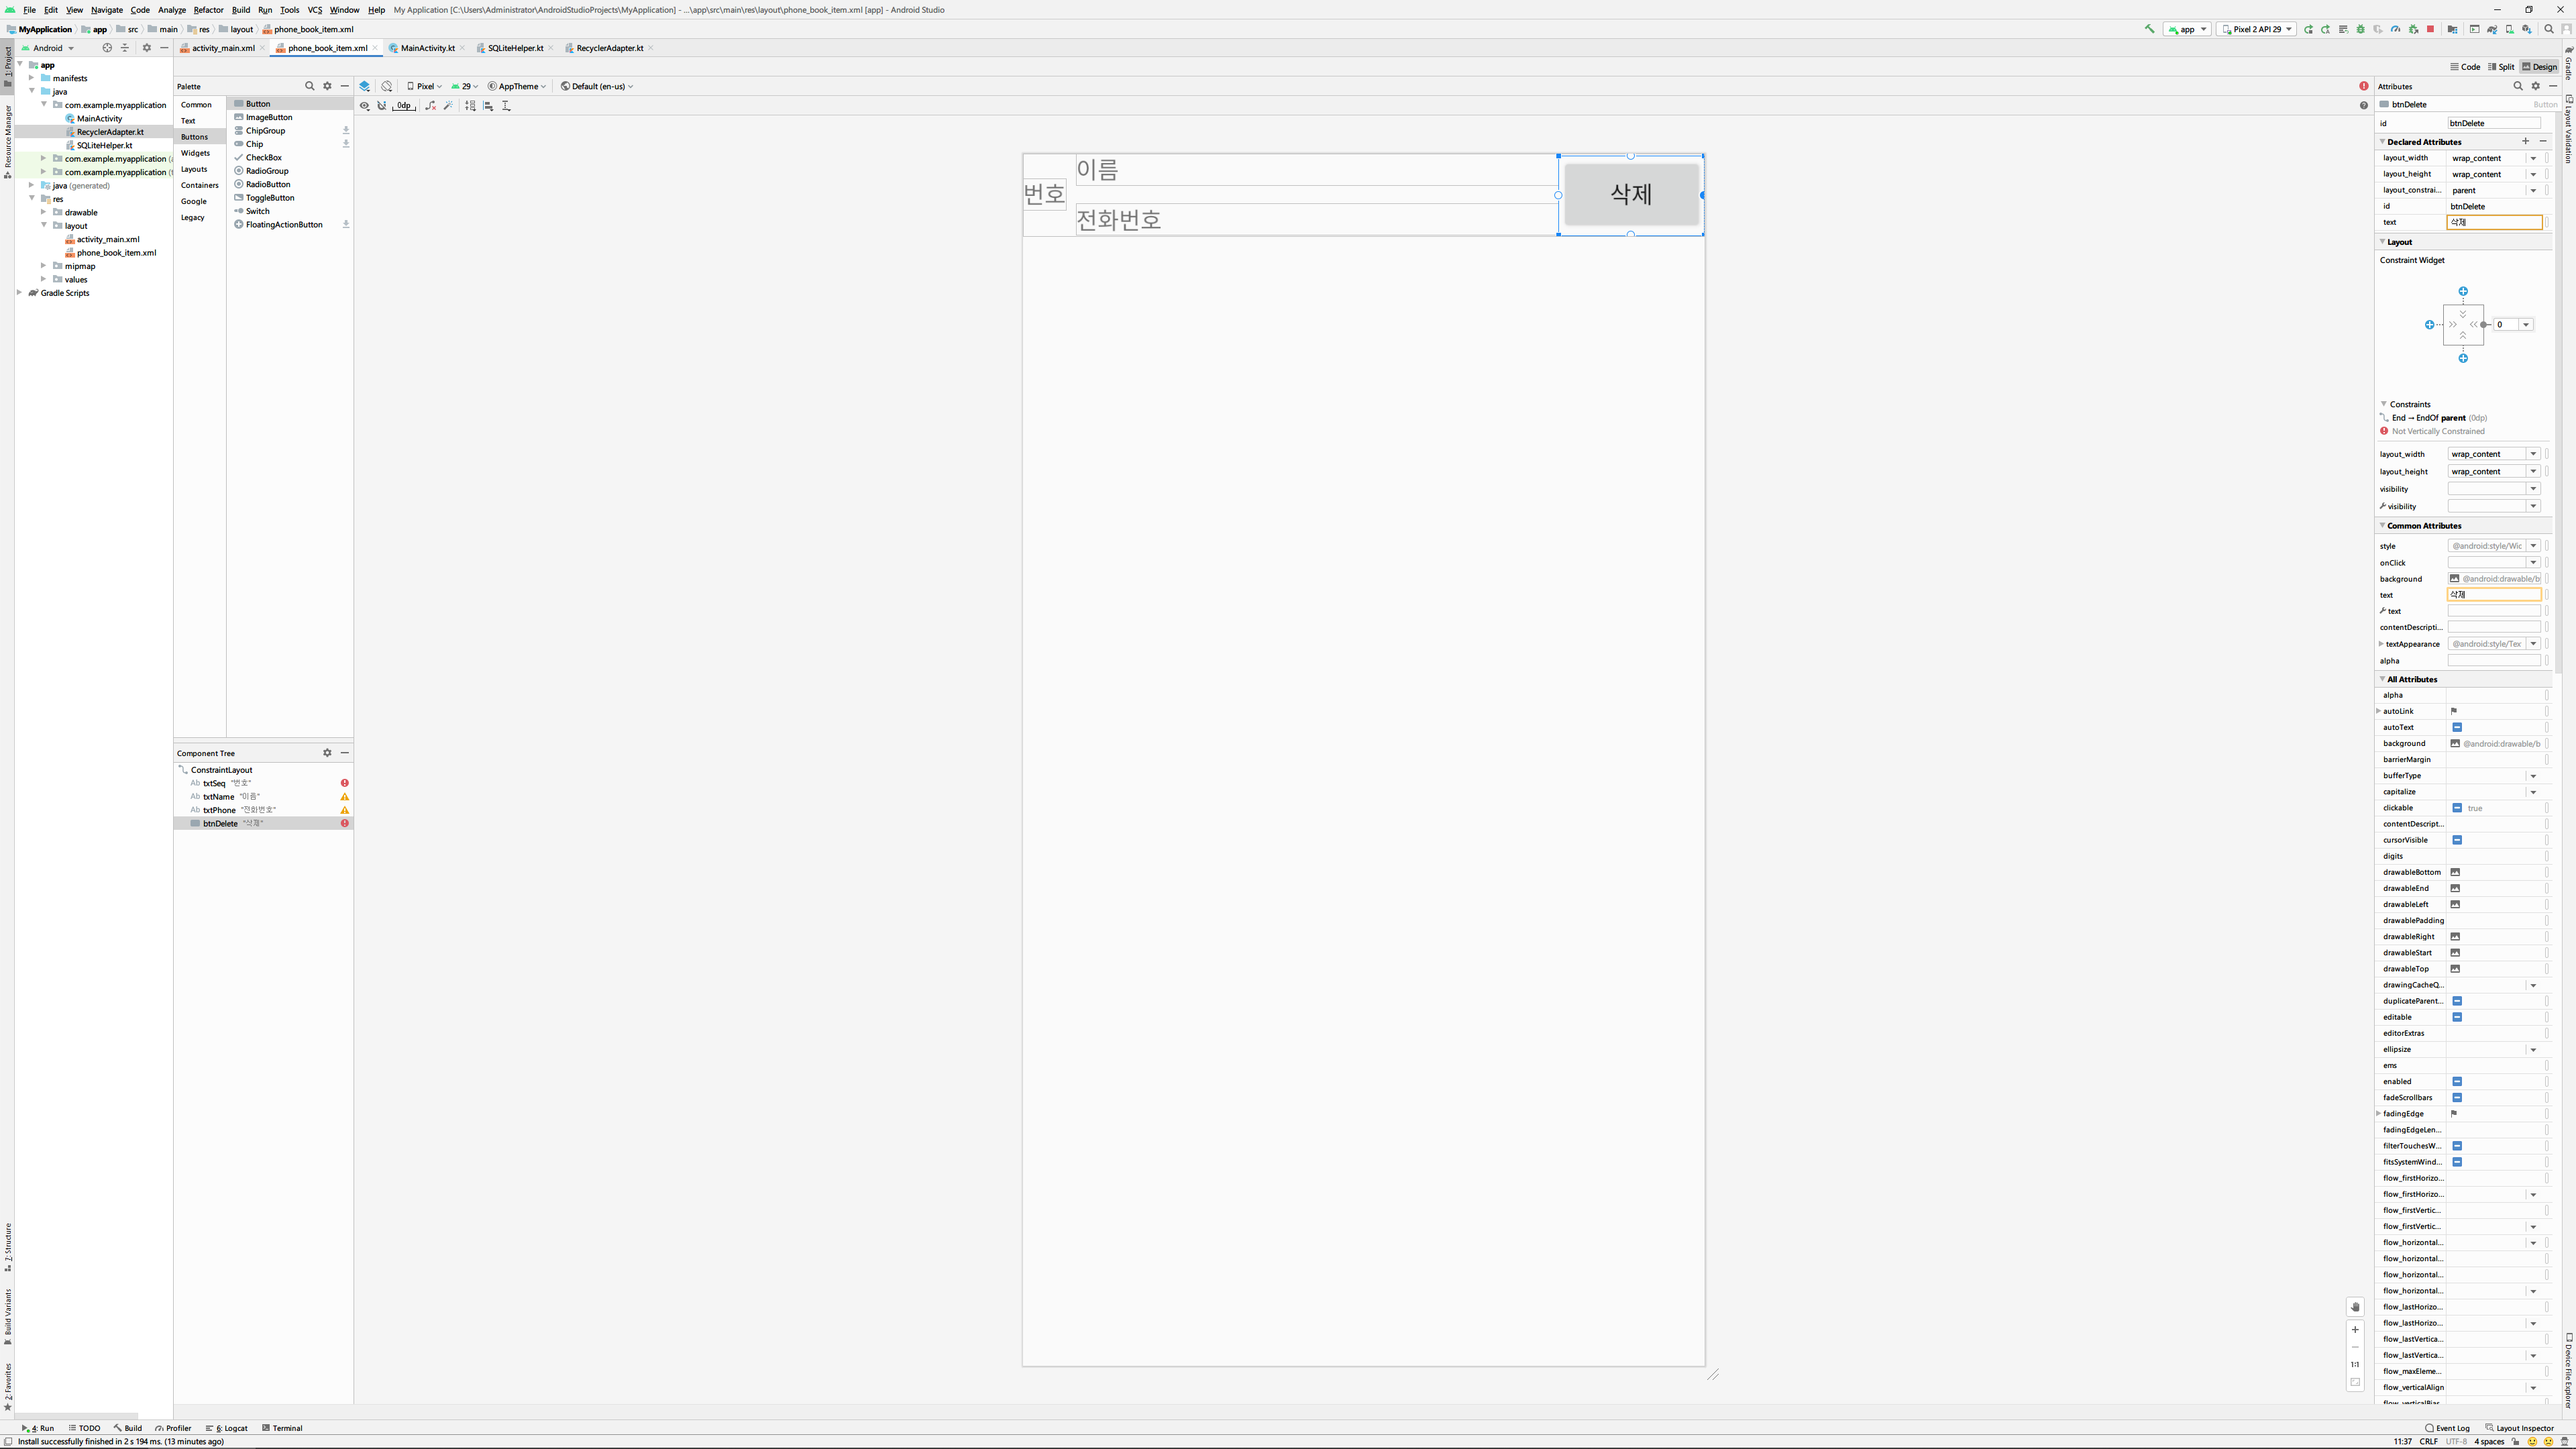2576x1449 pixels.
Task: Toggle the editable attribute checkbox
Action: 2457,1017
